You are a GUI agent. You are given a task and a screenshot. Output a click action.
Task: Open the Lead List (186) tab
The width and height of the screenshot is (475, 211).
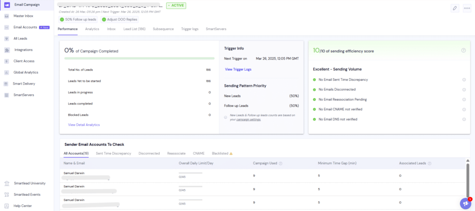coord(135,29)
